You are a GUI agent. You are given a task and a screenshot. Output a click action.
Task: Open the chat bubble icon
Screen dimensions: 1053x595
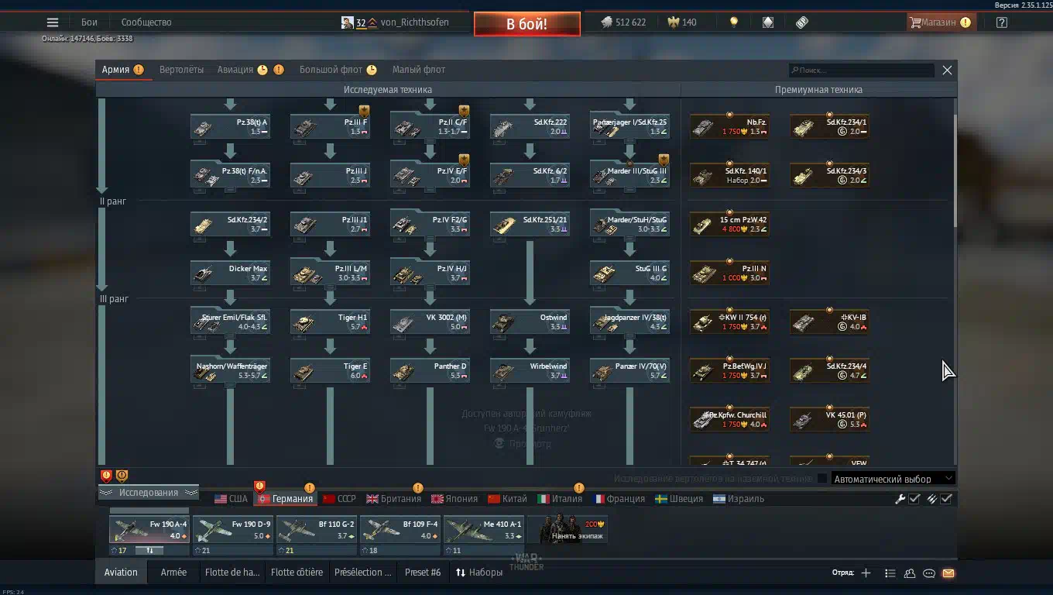coord(929,573)
